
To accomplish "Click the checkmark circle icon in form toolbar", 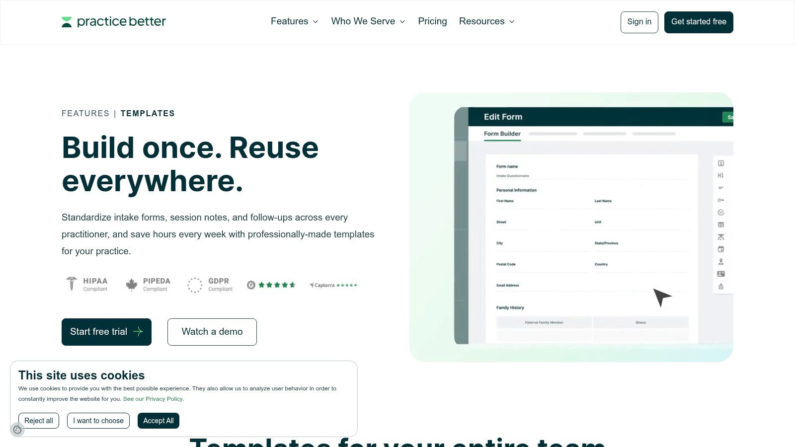I will point(720,213).
